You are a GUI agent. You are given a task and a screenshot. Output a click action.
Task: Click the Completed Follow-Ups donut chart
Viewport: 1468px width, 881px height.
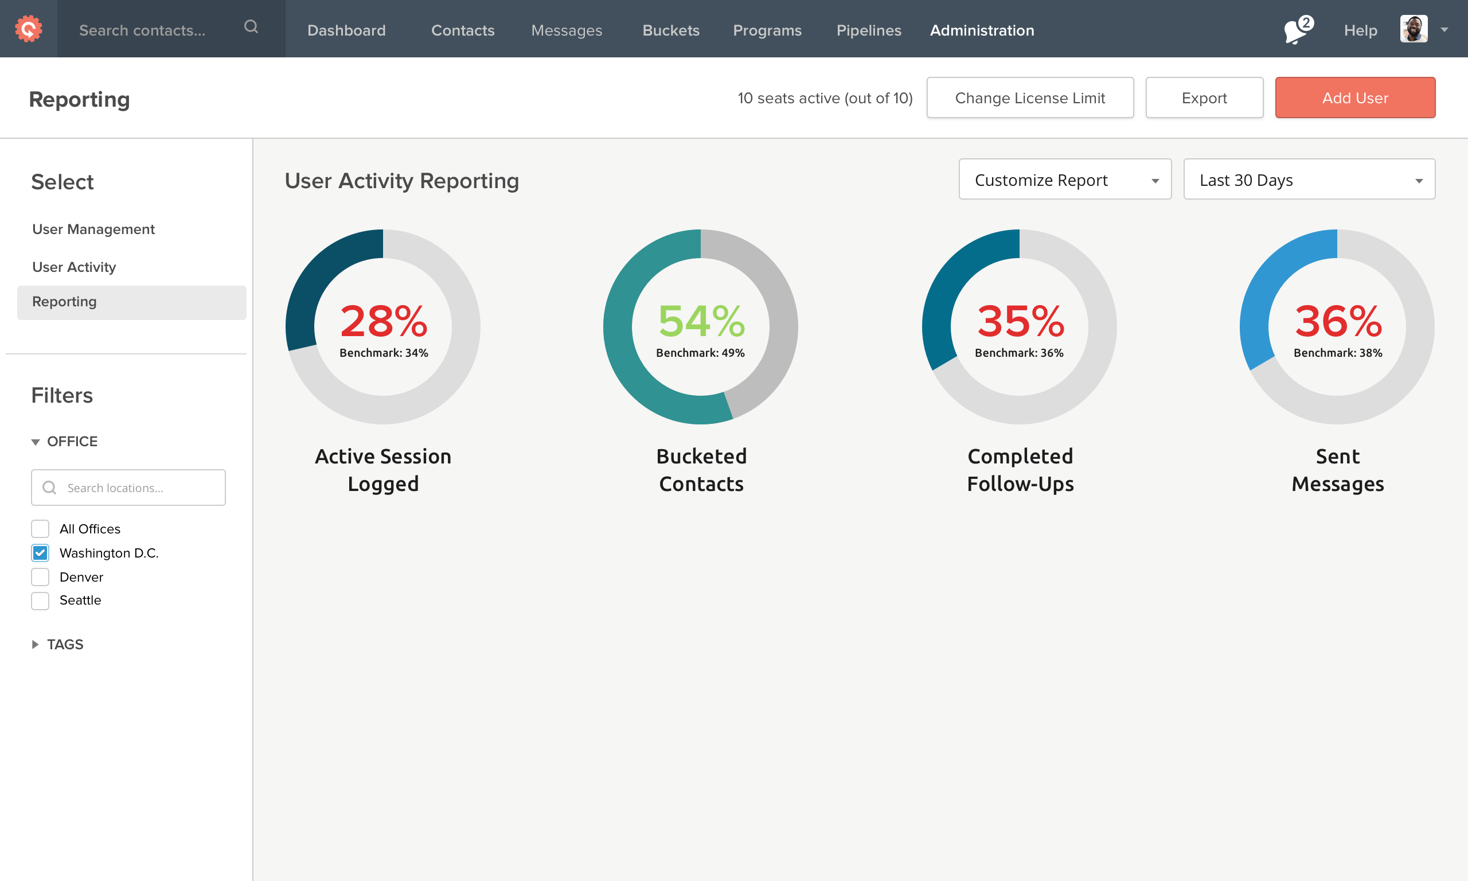tap(1019, 326)
